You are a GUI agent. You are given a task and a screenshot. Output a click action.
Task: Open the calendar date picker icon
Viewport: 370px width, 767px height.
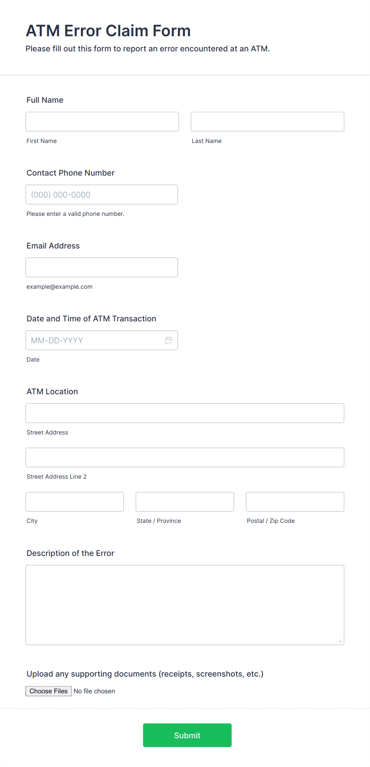pyautogui.click(x=169, y=340)
